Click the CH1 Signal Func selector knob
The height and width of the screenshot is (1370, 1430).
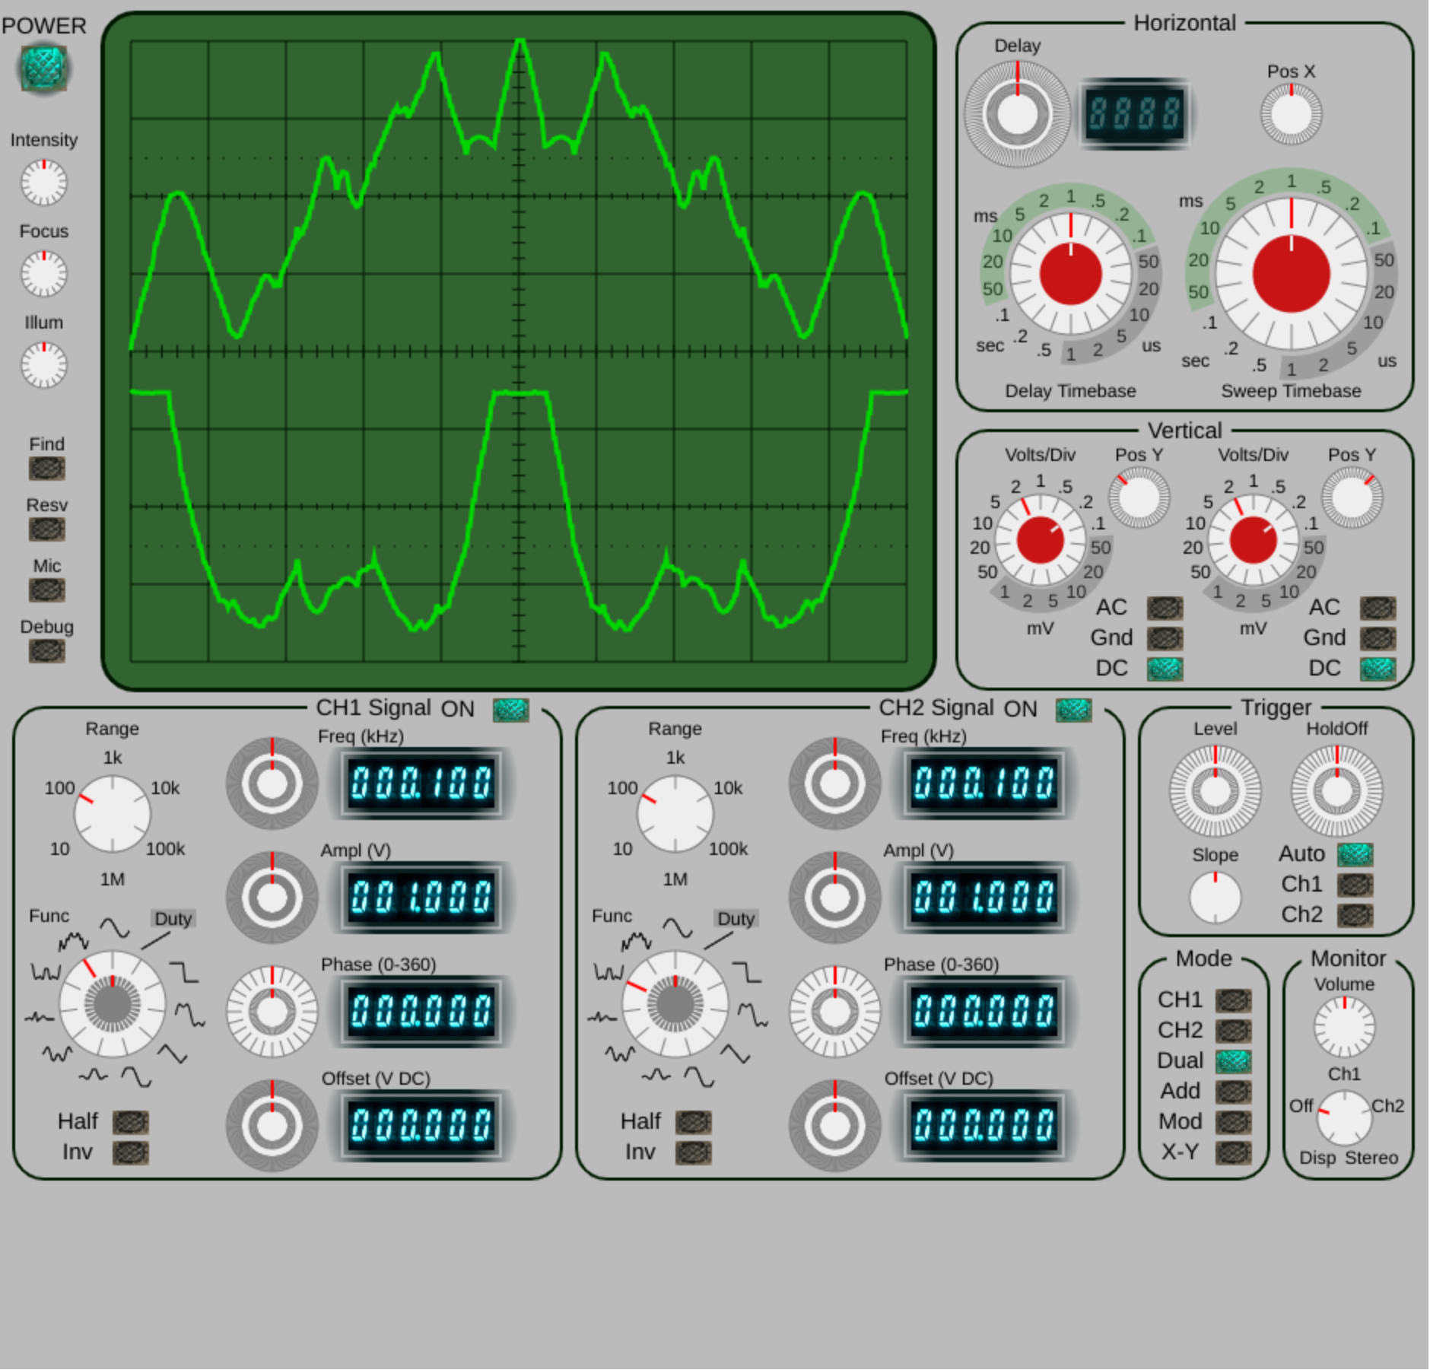[x=113, y=1004]
